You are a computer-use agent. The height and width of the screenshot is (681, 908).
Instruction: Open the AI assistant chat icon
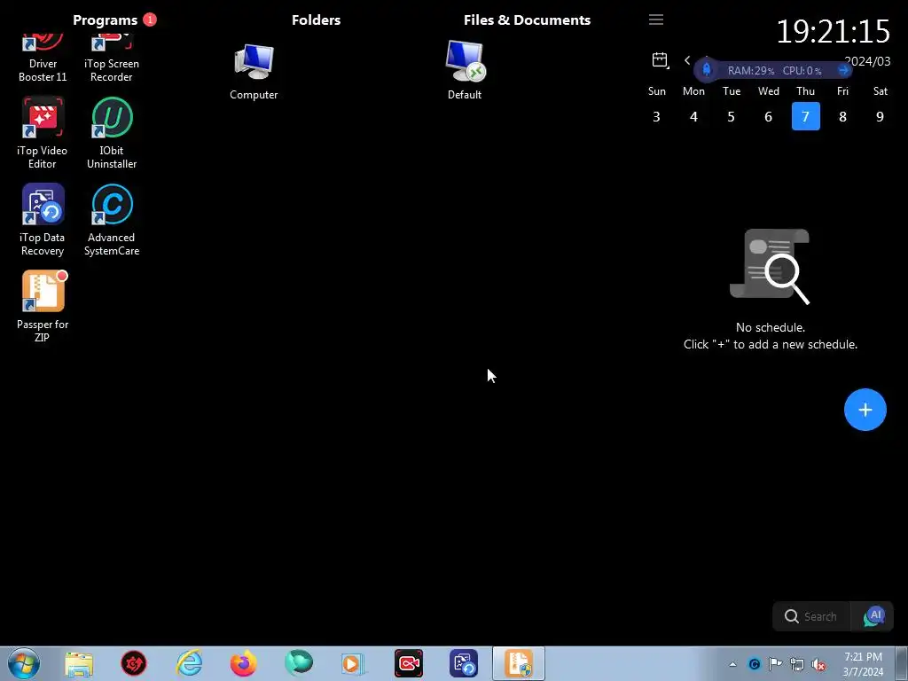(x=873, y=617)
